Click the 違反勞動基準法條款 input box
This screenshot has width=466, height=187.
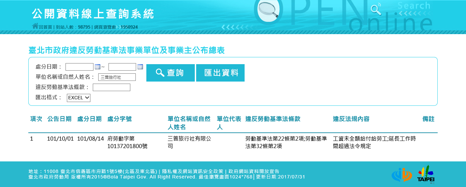[111, 87]
